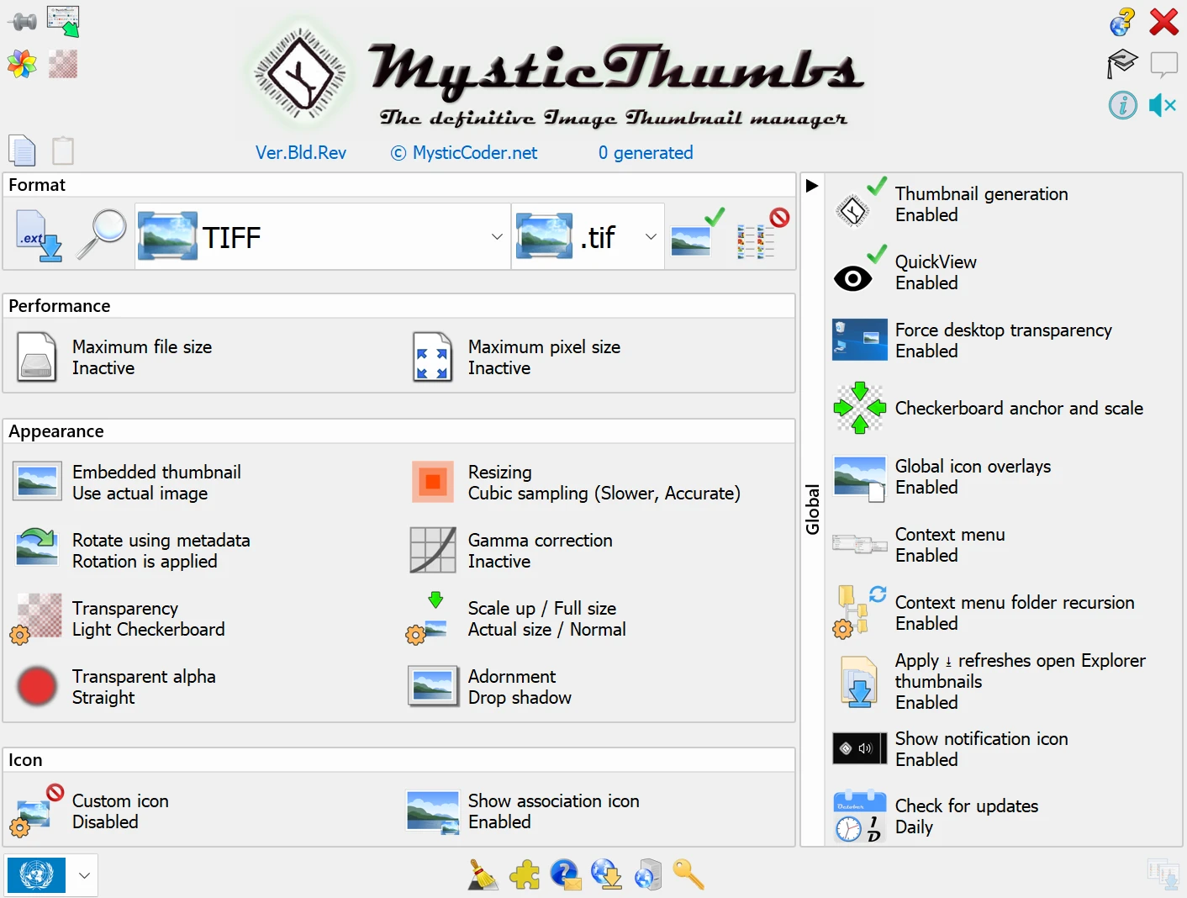The height and width of the screenshot is (898, 1187).
Task: Click the .ext register extension icon
Action: click(x=40, y=236)
